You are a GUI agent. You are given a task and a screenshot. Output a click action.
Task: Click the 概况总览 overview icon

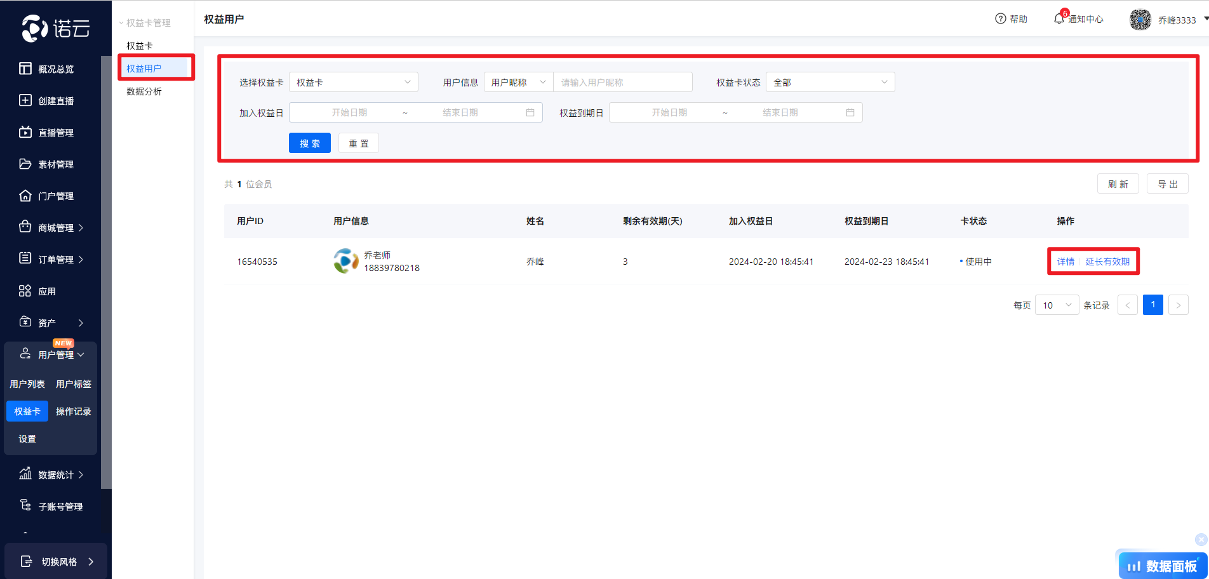tap(25, 69)
